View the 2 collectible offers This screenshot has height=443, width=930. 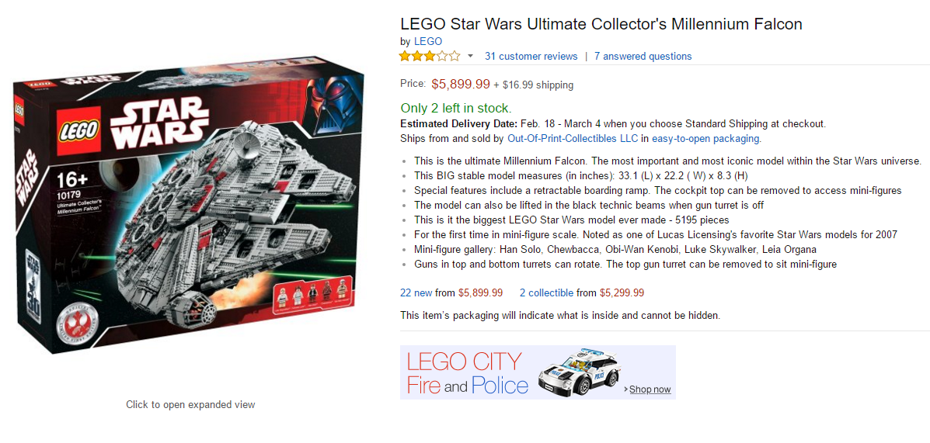click(x=546, y=292)
